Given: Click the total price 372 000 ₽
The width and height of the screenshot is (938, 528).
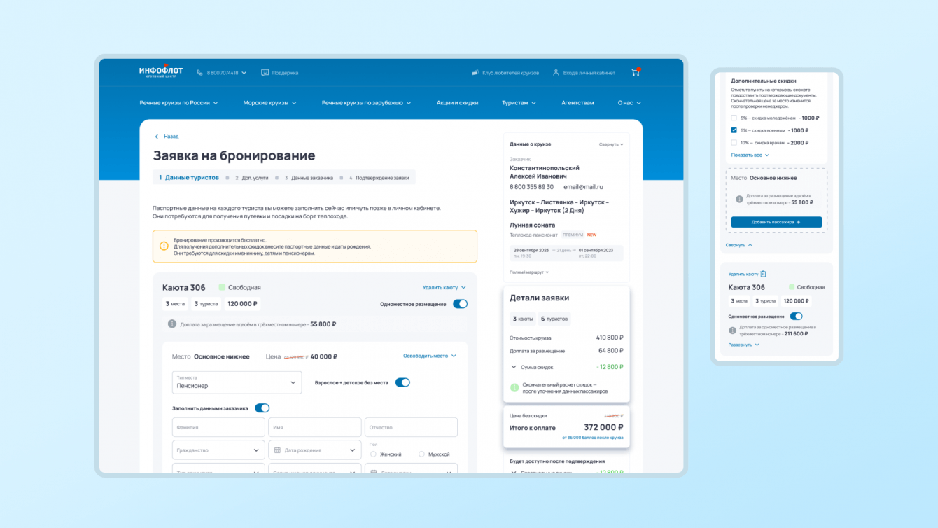Looking at the screenshot, I should coord(603,427).
